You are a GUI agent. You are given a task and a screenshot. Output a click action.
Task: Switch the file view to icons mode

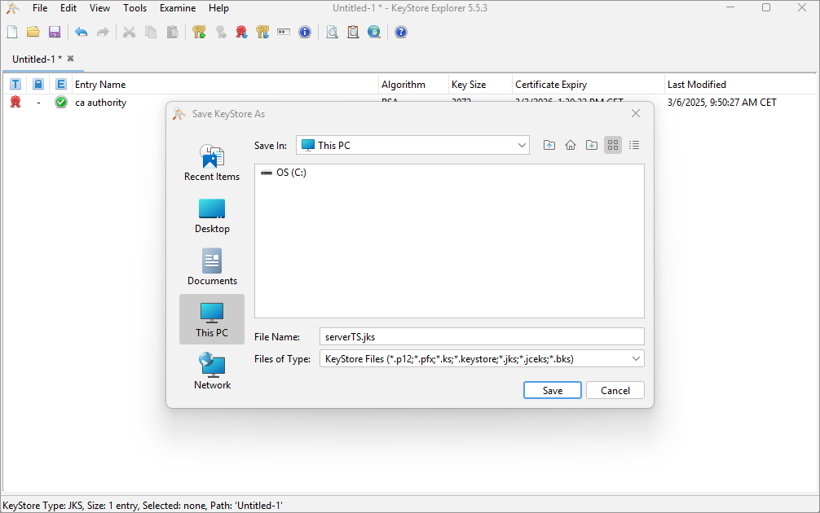point(613,145)
